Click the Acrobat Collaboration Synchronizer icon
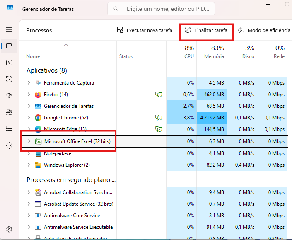Viewport: 292px width, 240px height. [38, 192]
